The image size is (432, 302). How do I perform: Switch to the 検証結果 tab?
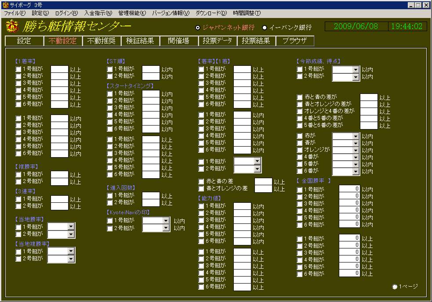click(140, 41)
